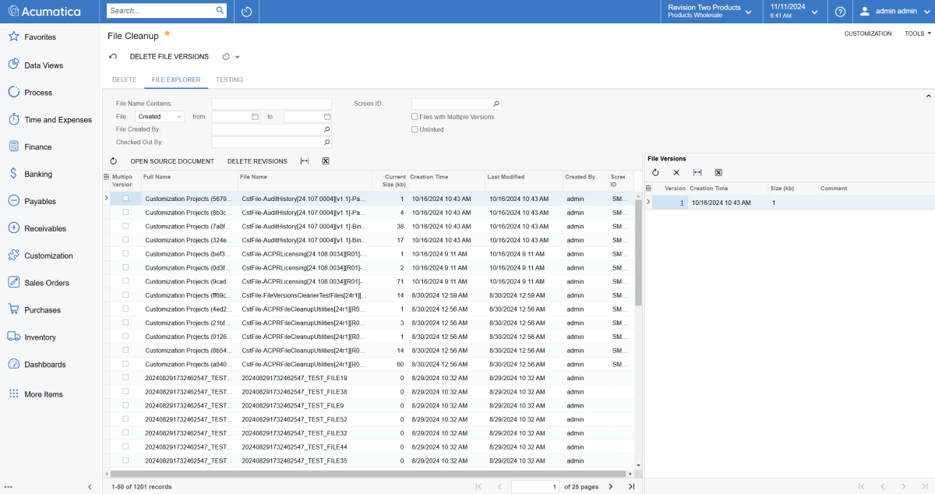Click Open Source Document button
Viewport: 935px width, 494px height.
coord(171,161)
